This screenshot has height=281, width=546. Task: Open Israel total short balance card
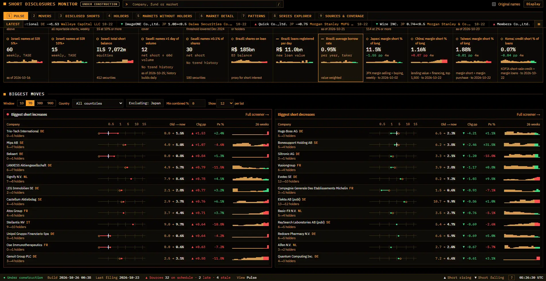pyautogui.click(x=116, y=58)
